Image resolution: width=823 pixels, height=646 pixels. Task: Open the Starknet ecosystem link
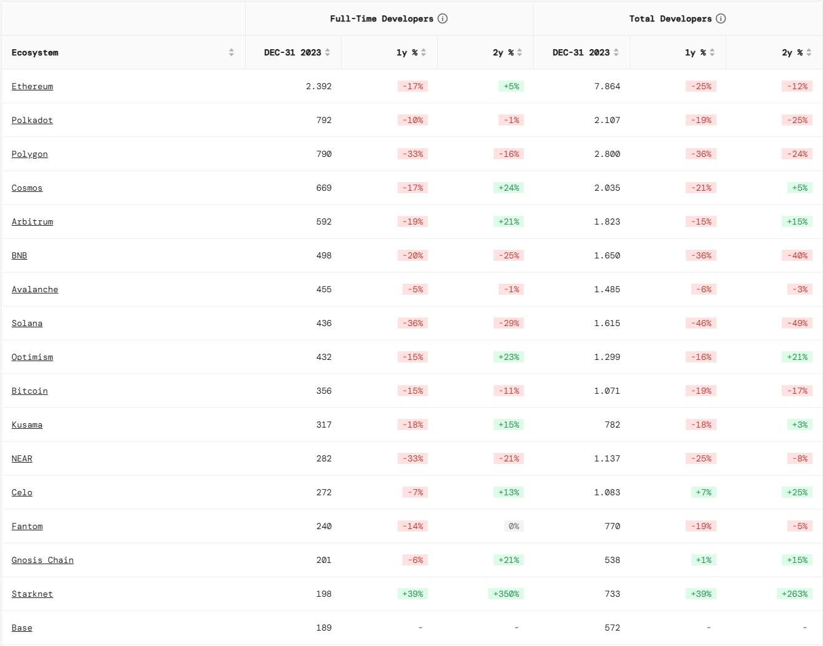(32, 594)
